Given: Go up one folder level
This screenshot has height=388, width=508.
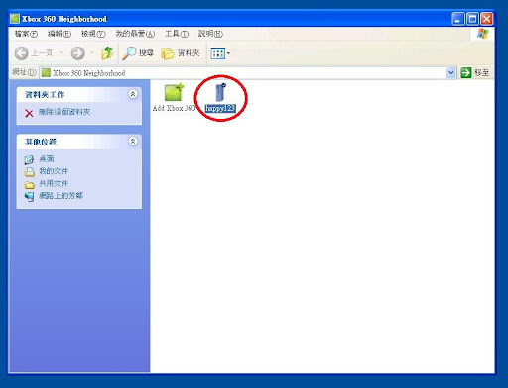Looking at the screenshot, I should tap(107, 53).
